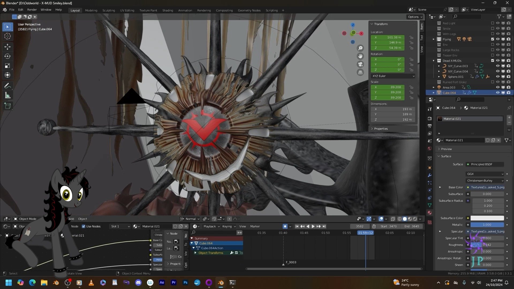Expand the Preview section in material properties
This screenshot has width=514, height=289.
[x=473, y=149]
